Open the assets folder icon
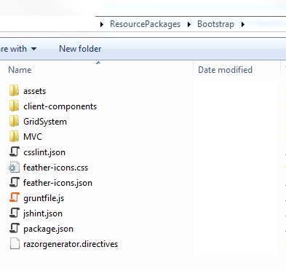The height and width of the screenshot is (271, 286). [14, 90]
